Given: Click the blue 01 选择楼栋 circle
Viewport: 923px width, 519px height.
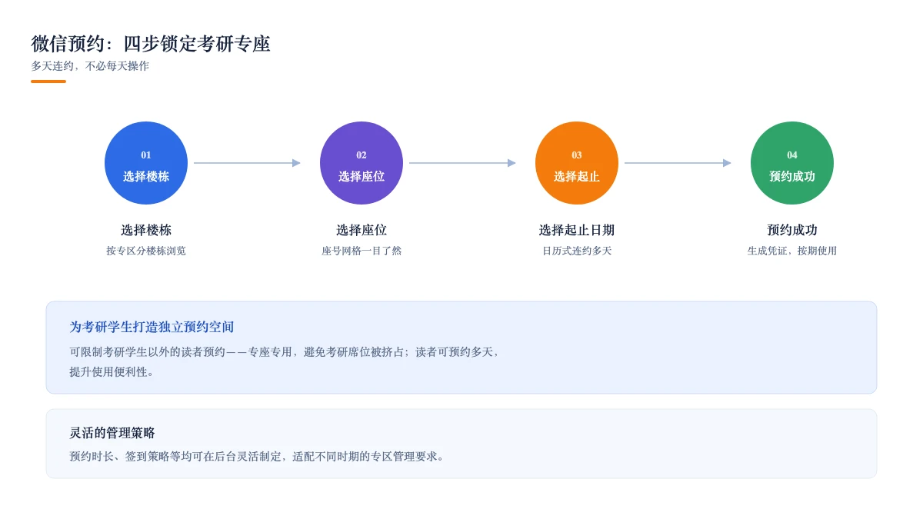Looking at the screenshot, I should pos(146,163).
